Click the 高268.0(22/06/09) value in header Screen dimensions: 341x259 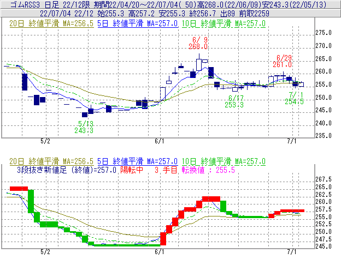click(229, 4)
